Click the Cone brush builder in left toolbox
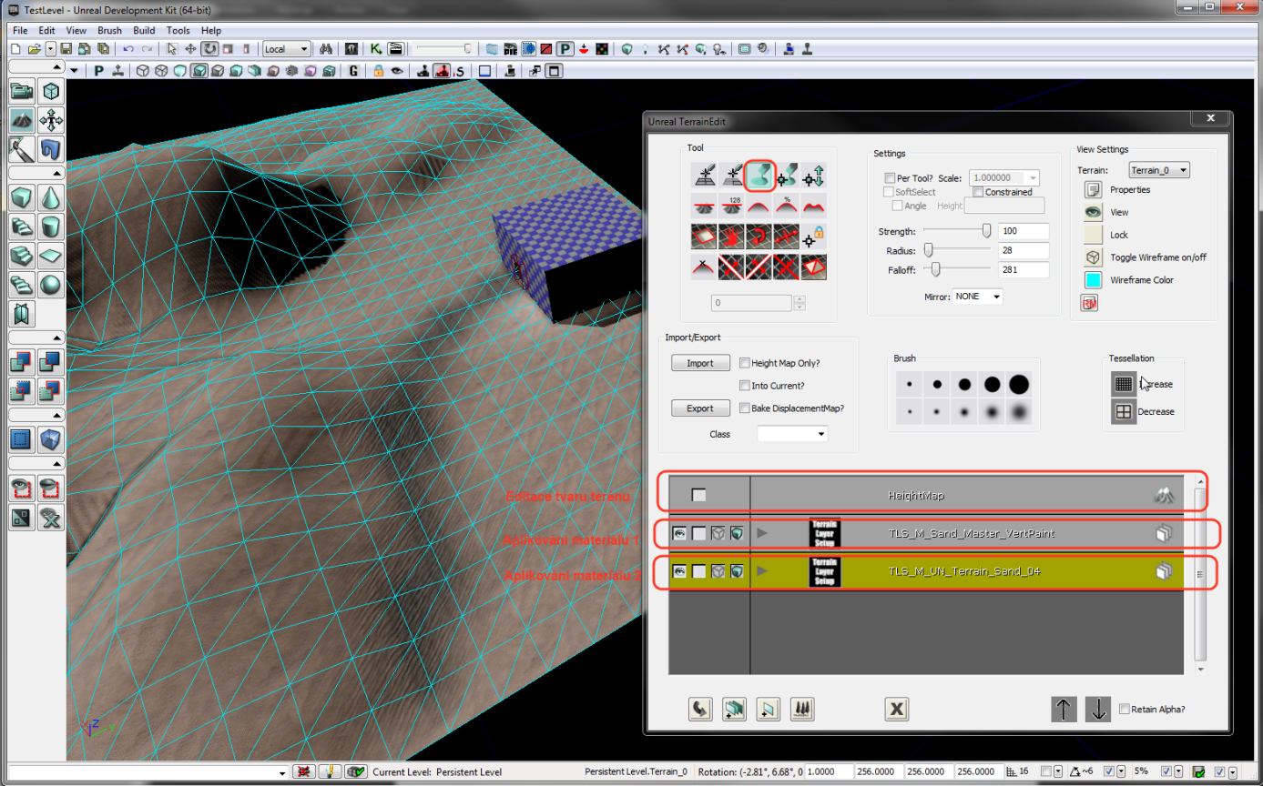Image resolution: width=1263 pixels, height=786 pixels. [x=52, y=197]
